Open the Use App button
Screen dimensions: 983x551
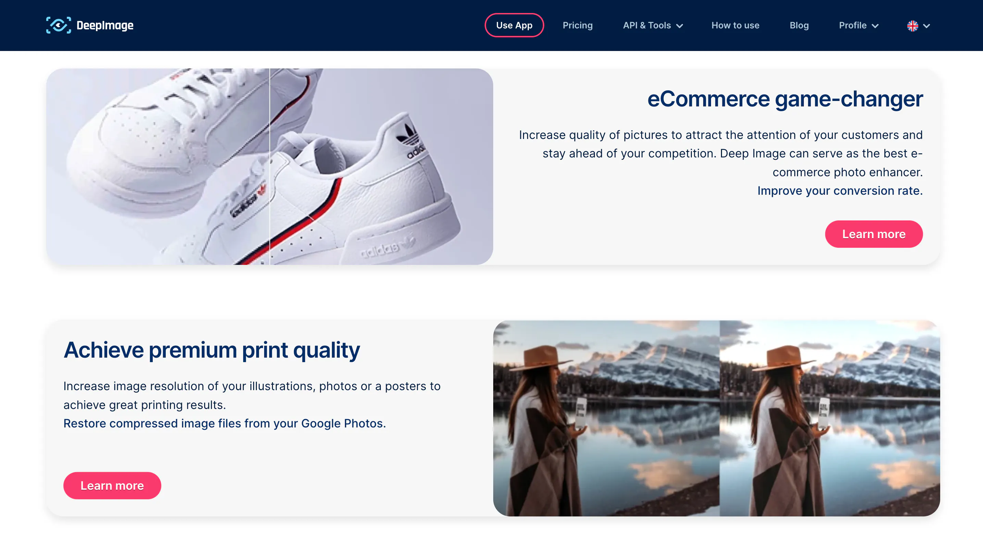point(514,25)
